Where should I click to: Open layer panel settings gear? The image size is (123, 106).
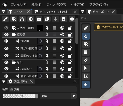click(72, 19)
